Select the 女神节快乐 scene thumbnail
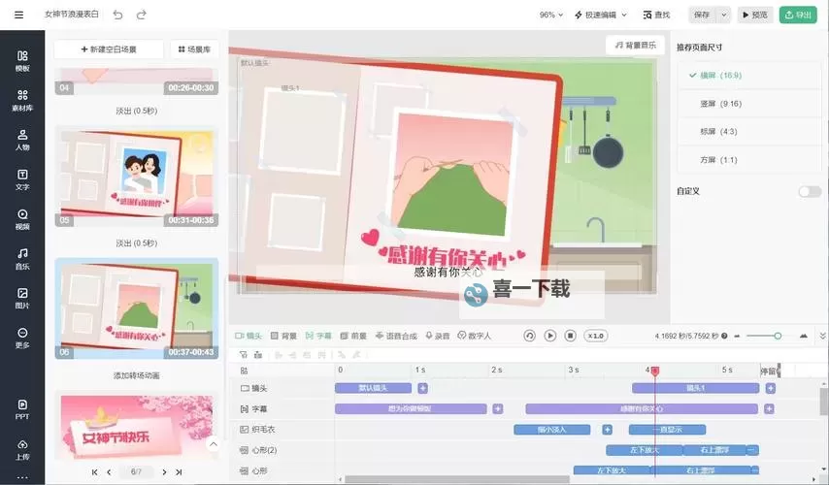This screenshot has width=829, height=485. (x=137, y=426)
